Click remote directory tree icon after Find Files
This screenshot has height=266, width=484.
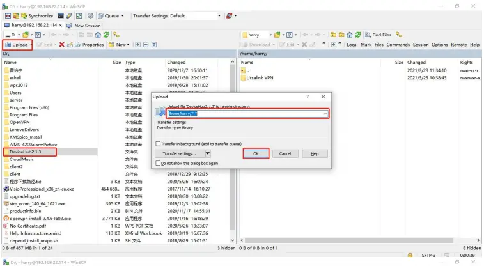pyautogui.click(x=399, y=35)
